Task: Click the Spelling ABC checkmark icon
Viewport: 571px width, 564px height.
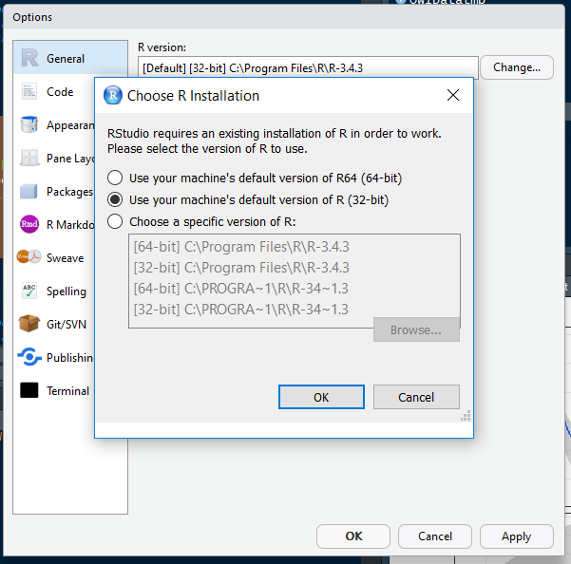Action: click(x=29, y=291)
